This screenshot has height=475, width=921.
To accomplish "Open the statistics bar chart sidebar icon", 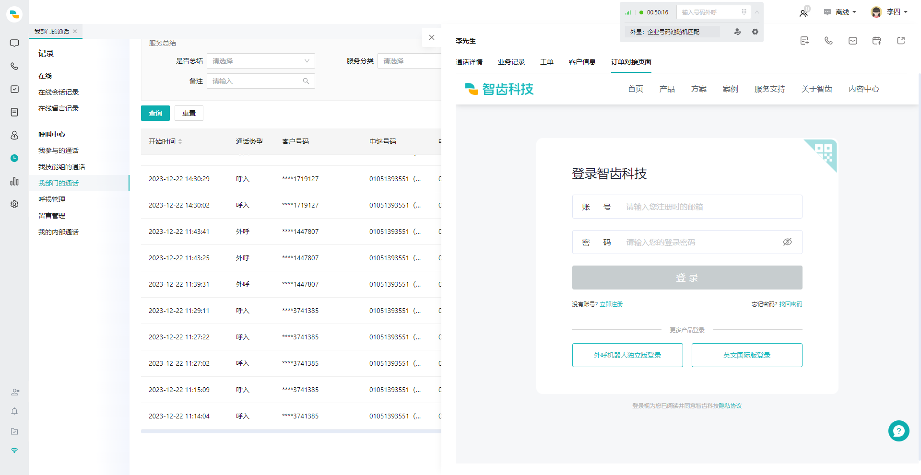I will (x=14, y=181).
